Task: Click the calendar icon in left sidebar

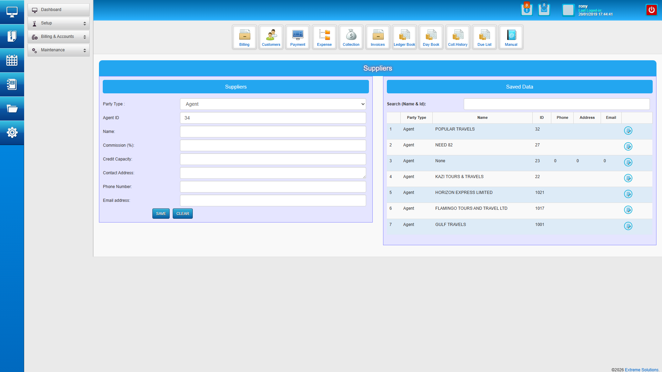Action: click(x=12, y=60)
